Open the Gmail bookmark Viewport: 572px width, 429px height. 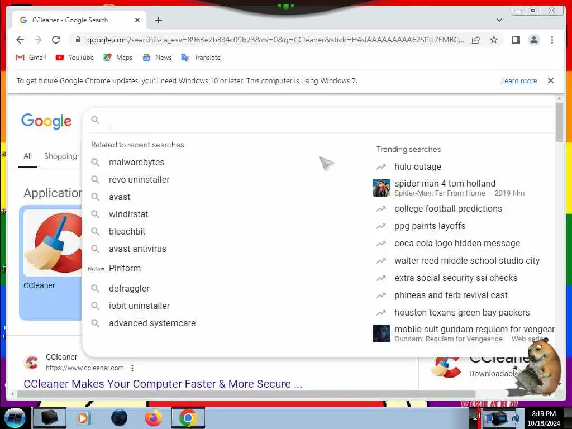click(x=31, y=58)
